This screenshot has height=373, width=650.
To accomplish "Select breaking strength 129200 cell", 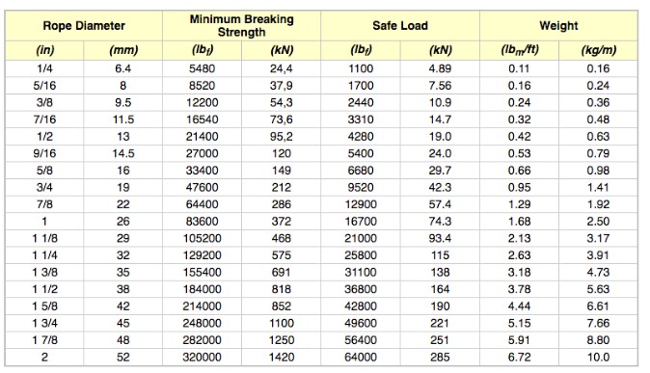I will click(x=202, y=255).
